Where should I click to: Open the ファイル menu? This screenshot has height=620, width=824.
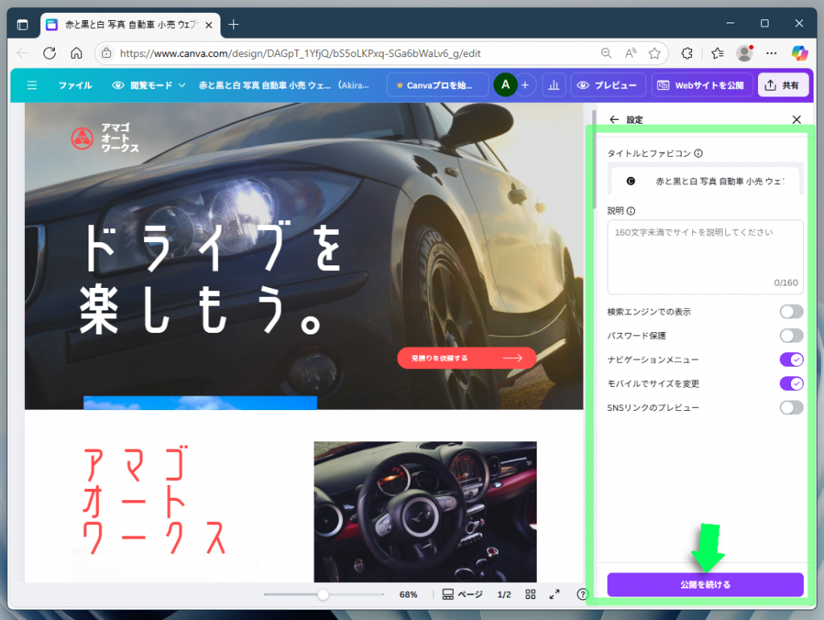(x=75, y=84)
